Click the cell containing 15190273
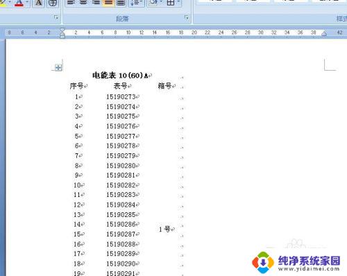Image resolution: width=347 pixels, height=276 pixels. click(x=121, y=97)
